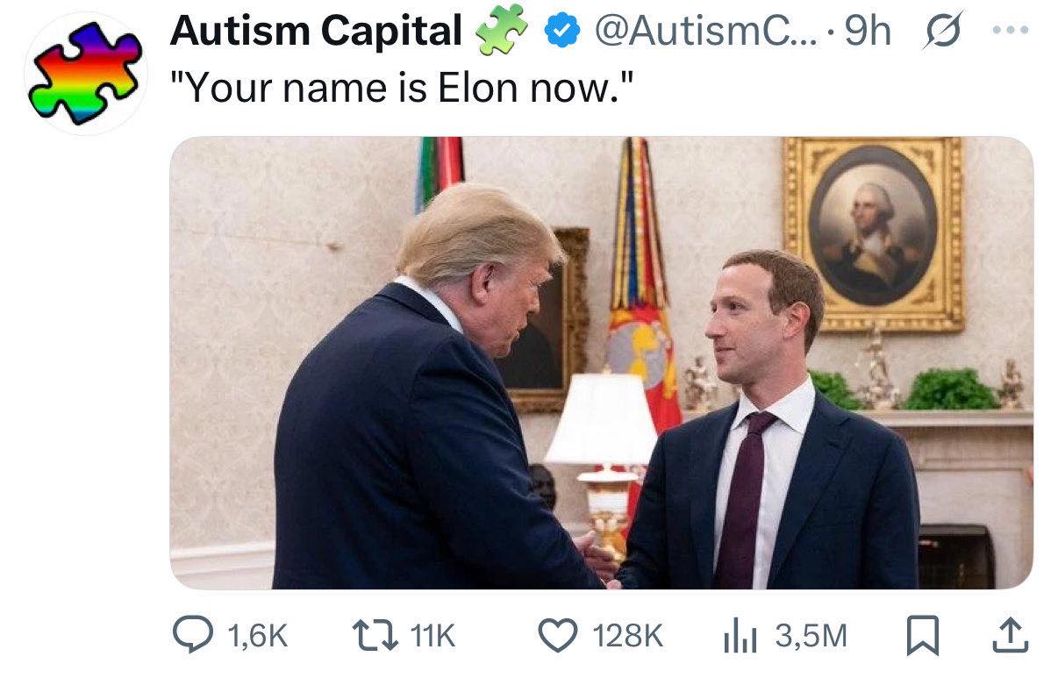Open the attached handshake photo in the tweet
The height and width of the screenshot is (685, 1058).
(x=601, y=362)
